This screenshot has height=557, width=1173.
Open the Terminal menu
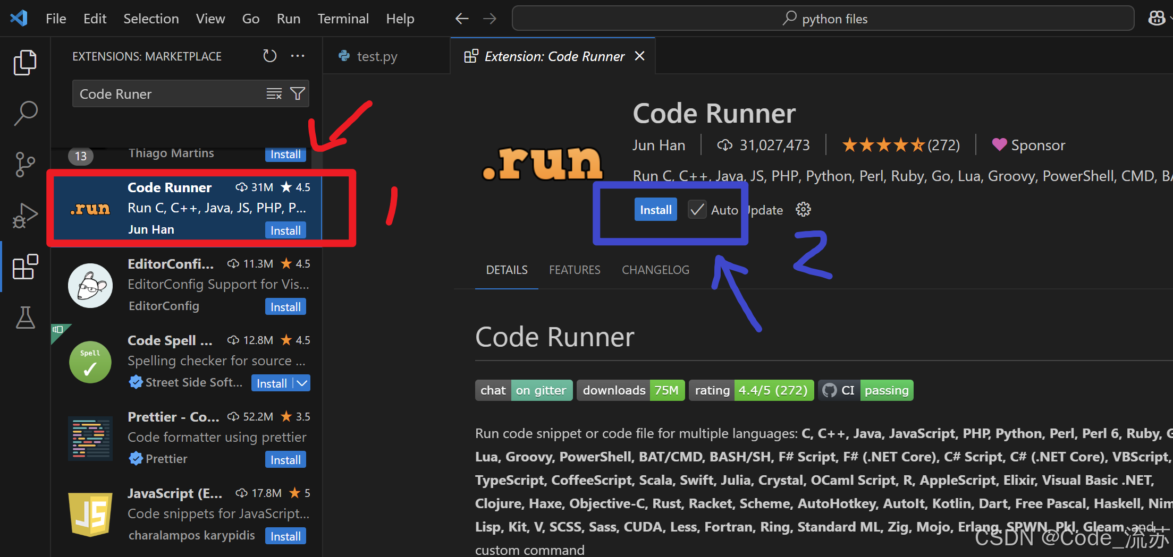pos(343,19)
